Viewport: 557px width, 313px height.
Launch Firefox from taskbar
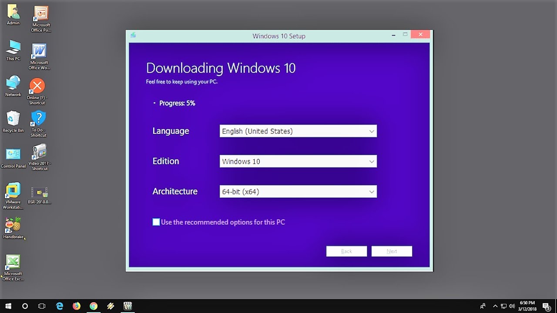[77, 306]
